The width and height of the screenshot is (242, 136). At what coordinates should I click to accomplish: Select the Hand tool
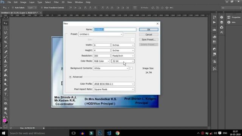[5, 108]
